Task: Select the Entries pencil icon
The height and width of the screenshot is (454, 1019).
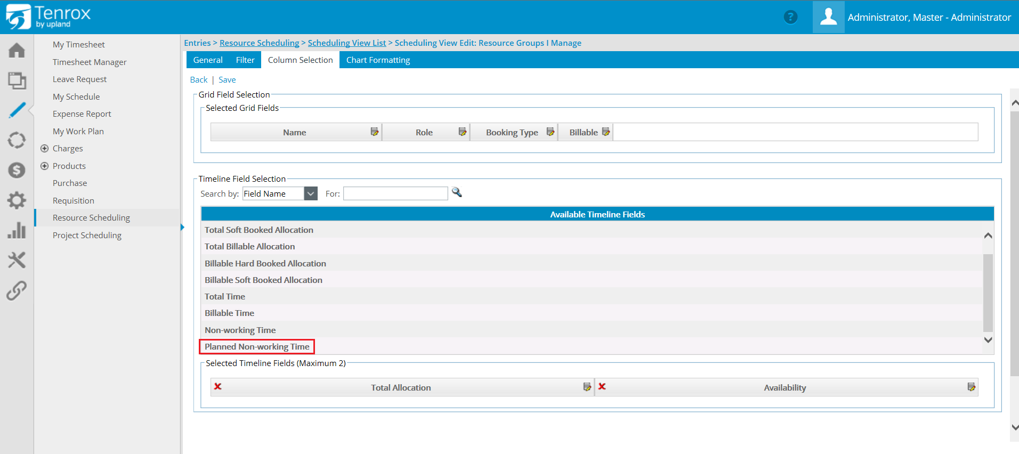Action: point(17,110)
